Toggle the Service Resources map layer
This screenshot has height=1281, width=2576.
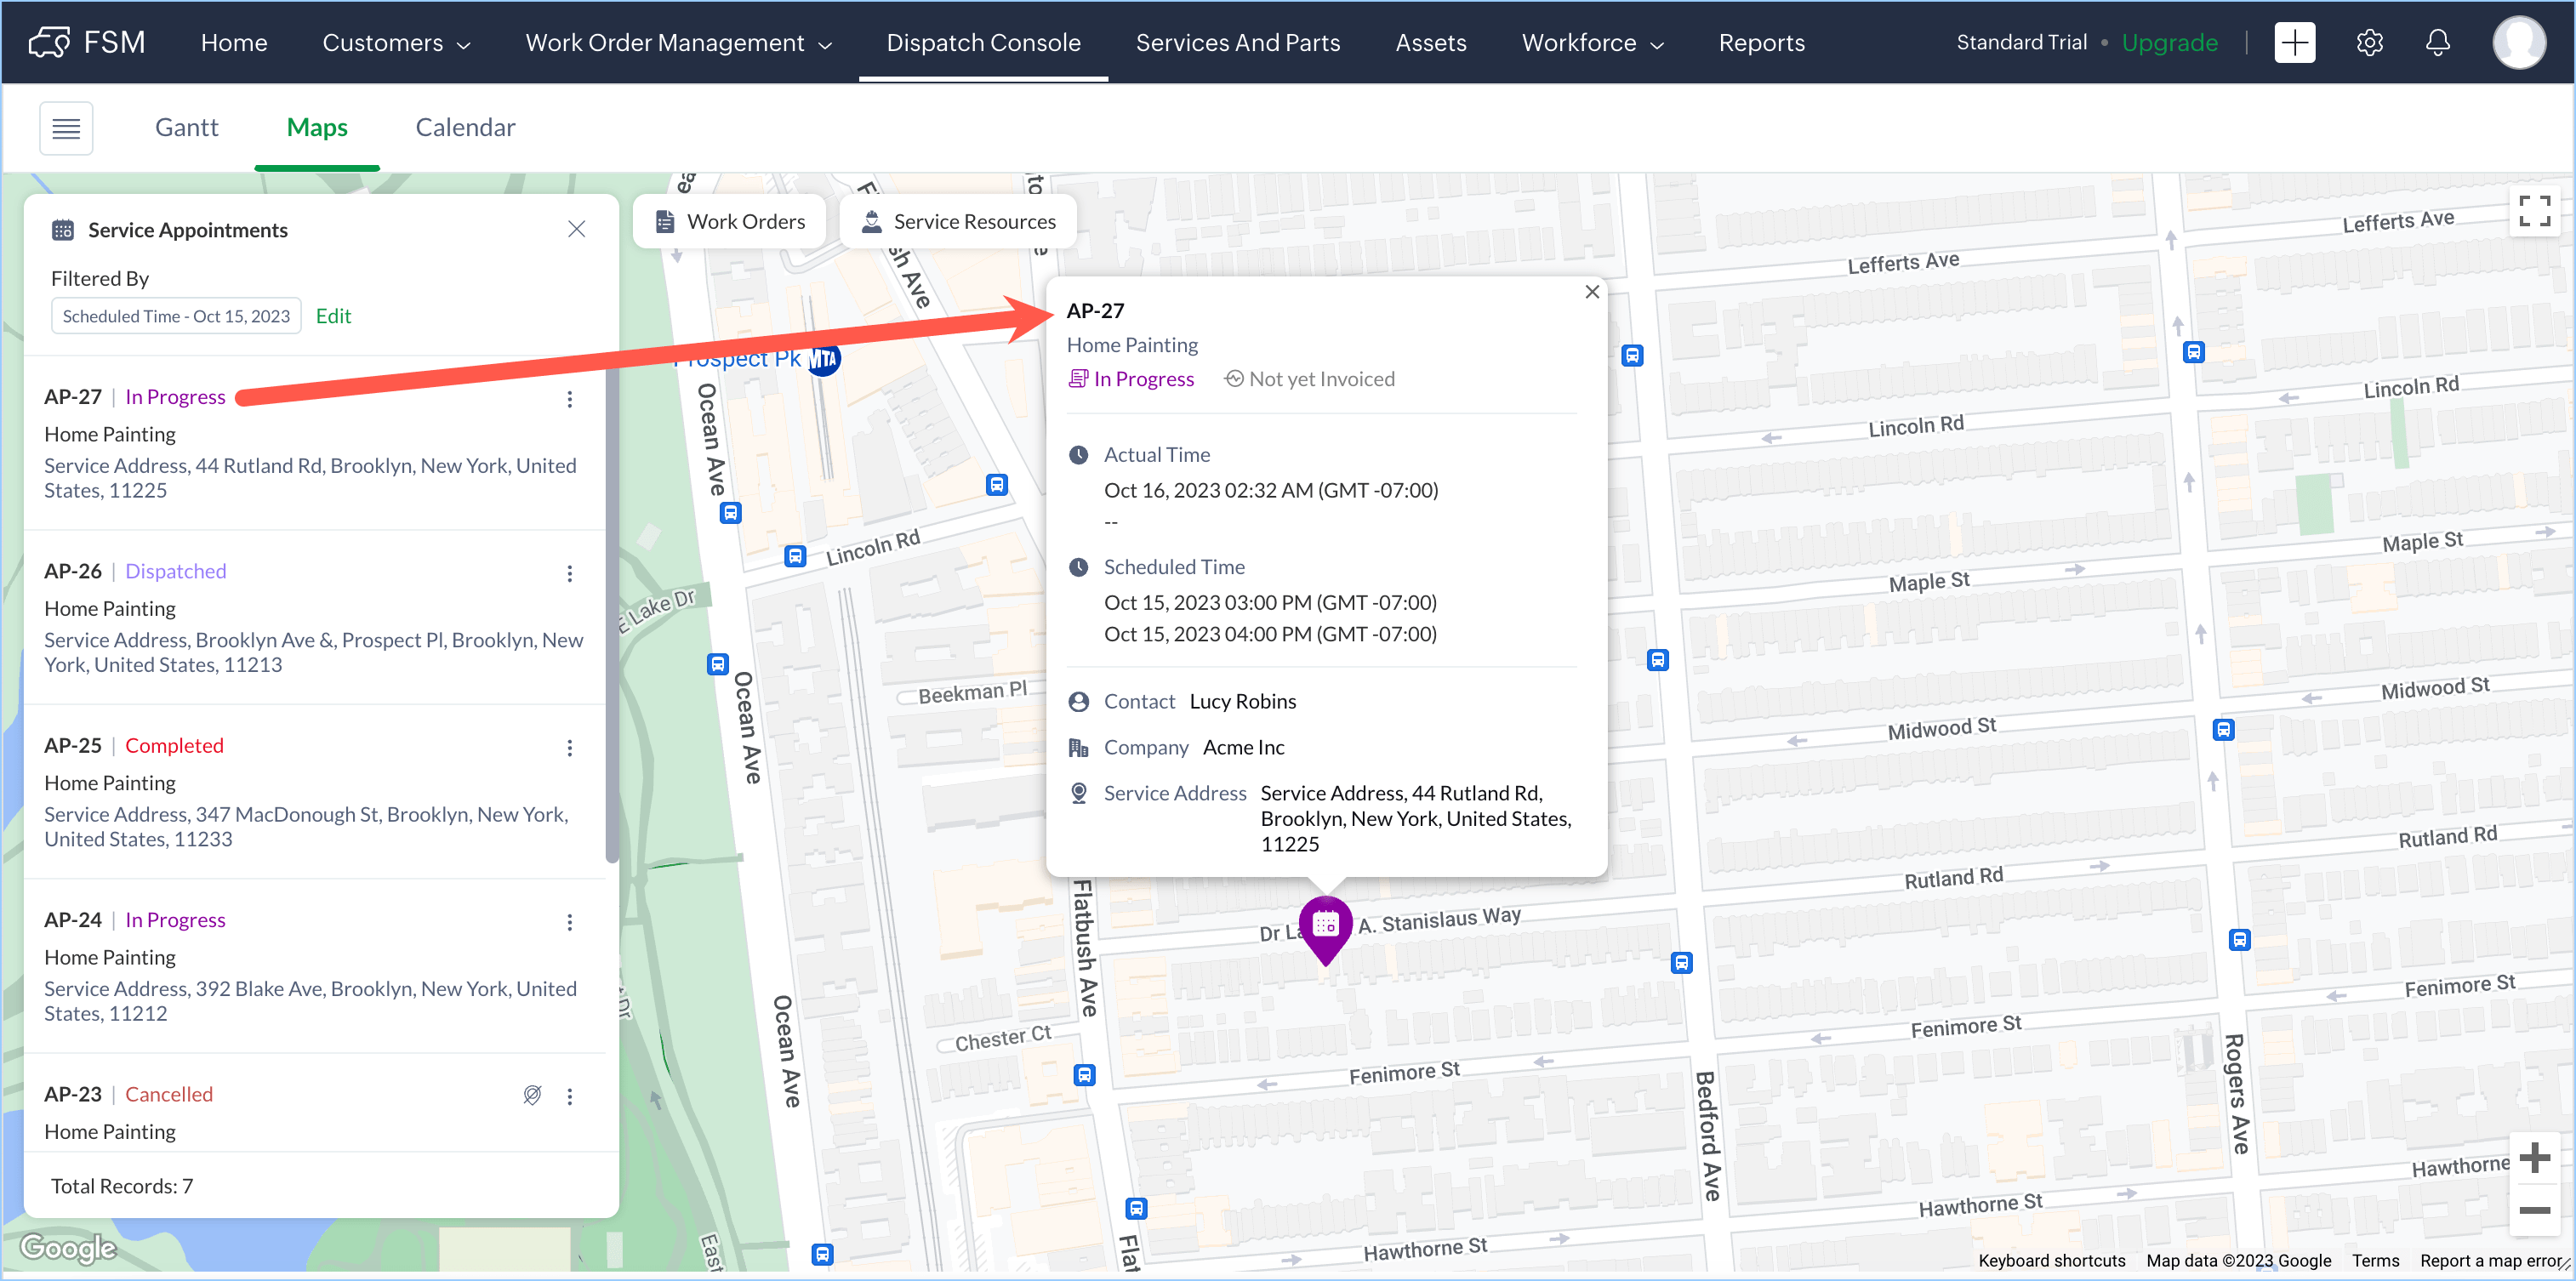coord(958,222)
